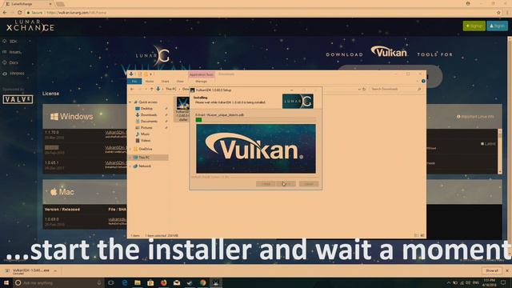Screen dimensions: 512x288
Task: Click the License heading on the webpage
Action: pos(50,94)
